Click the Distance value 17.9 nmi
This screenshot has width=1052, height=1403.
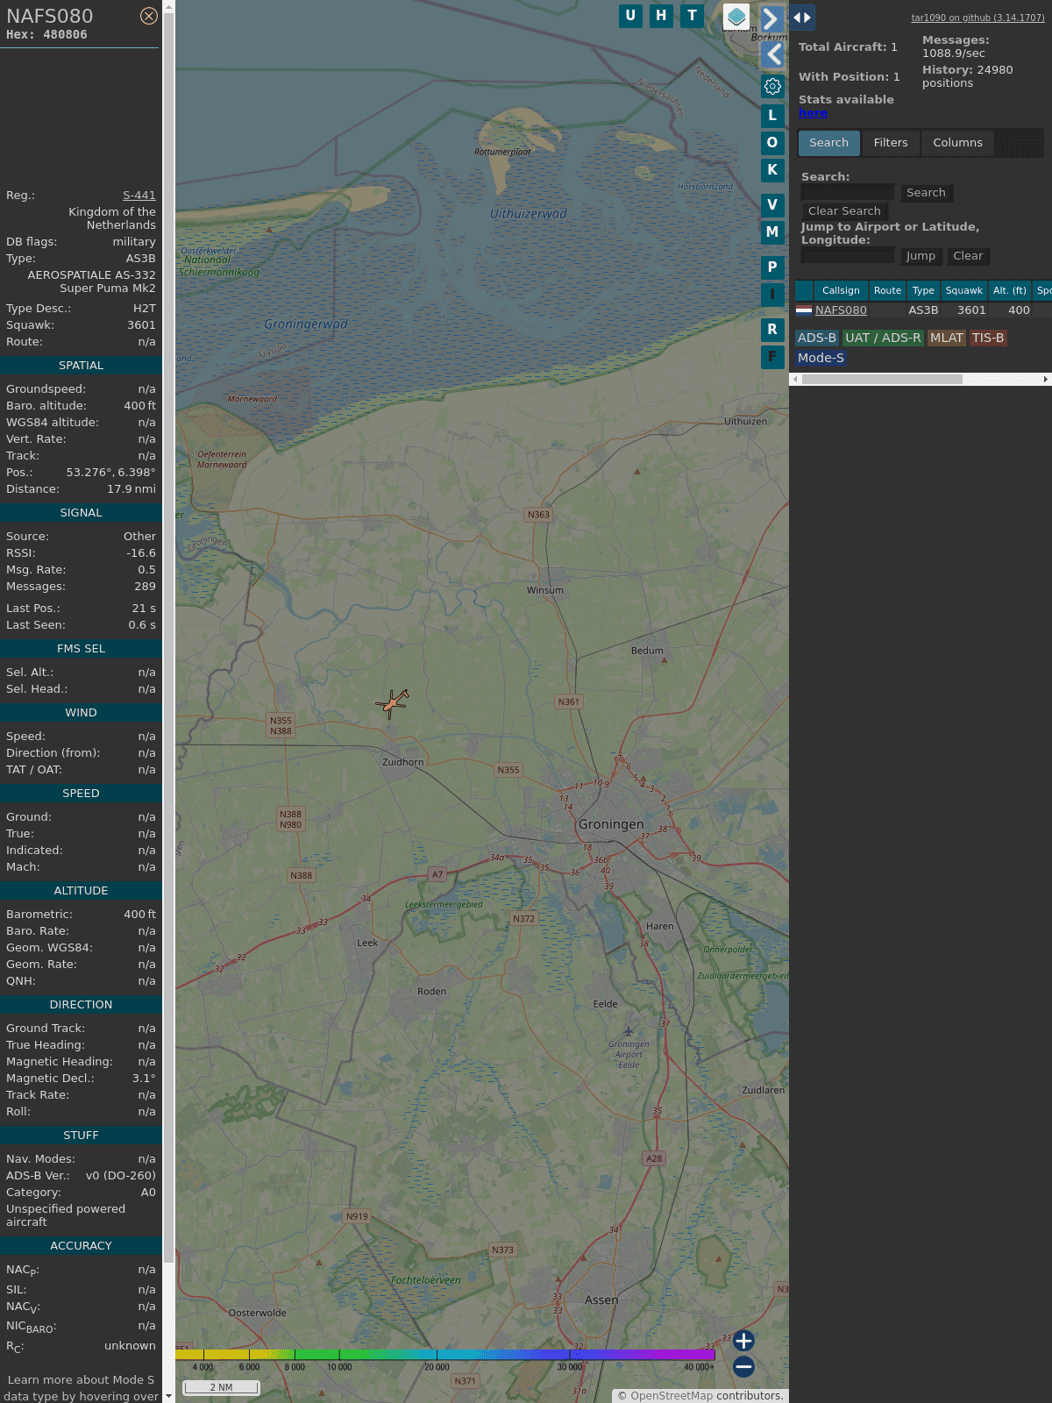click(x=131, y=489)
